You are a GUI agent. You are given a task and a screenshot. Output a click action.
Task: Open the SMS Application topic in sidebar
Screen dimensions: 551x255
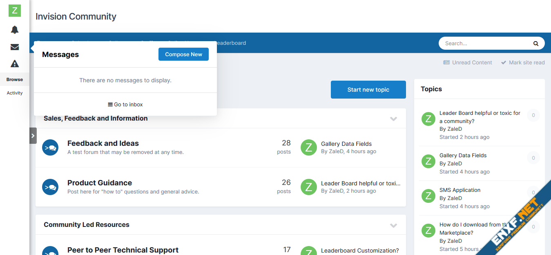click(460, 190)
